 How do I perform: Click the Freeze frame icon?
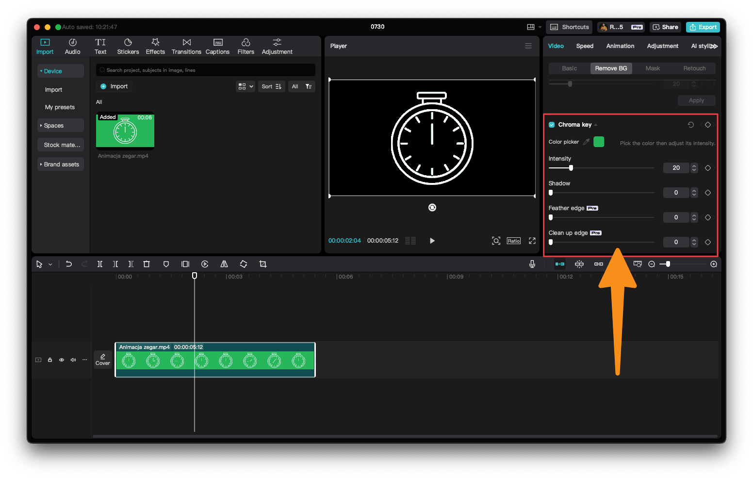[x=185, y=264]
